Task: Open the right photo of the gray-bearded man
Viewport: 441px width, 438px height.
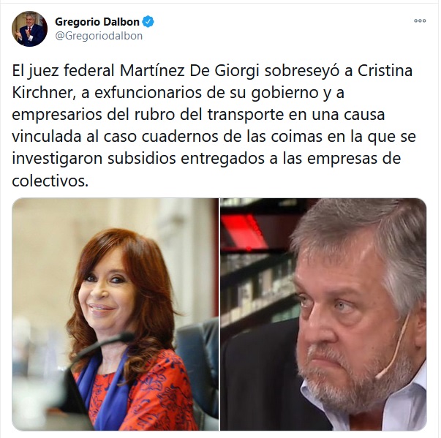Action: click(323, 314)
